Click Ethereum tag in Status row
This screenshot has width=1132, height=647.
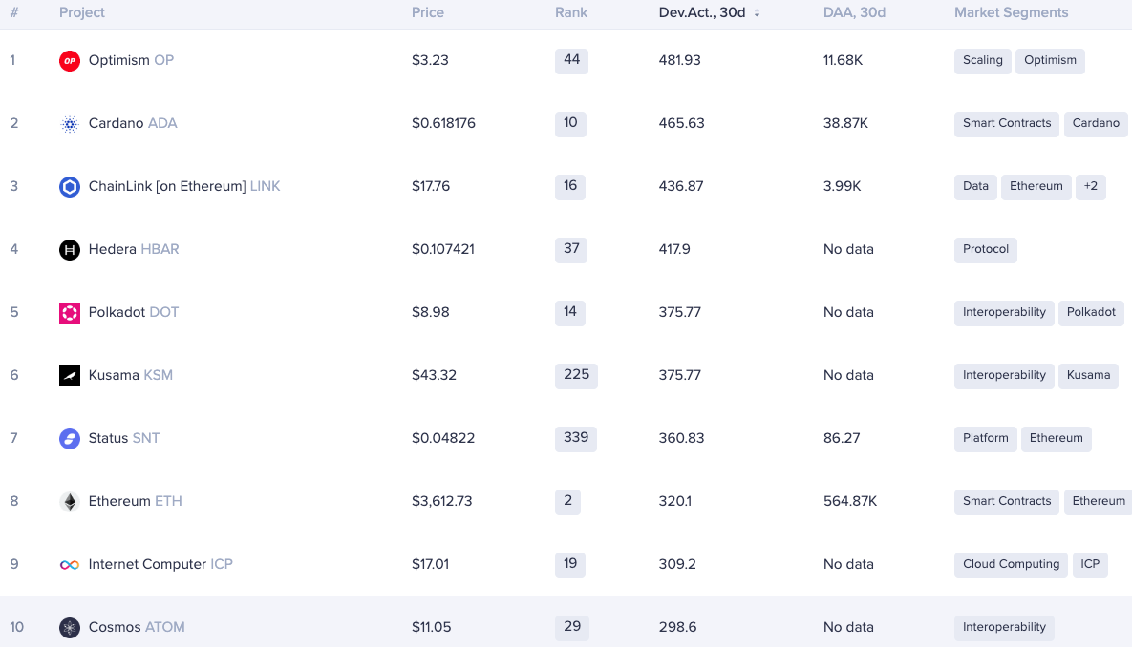pyautogui.click(x=1057, y=439)
